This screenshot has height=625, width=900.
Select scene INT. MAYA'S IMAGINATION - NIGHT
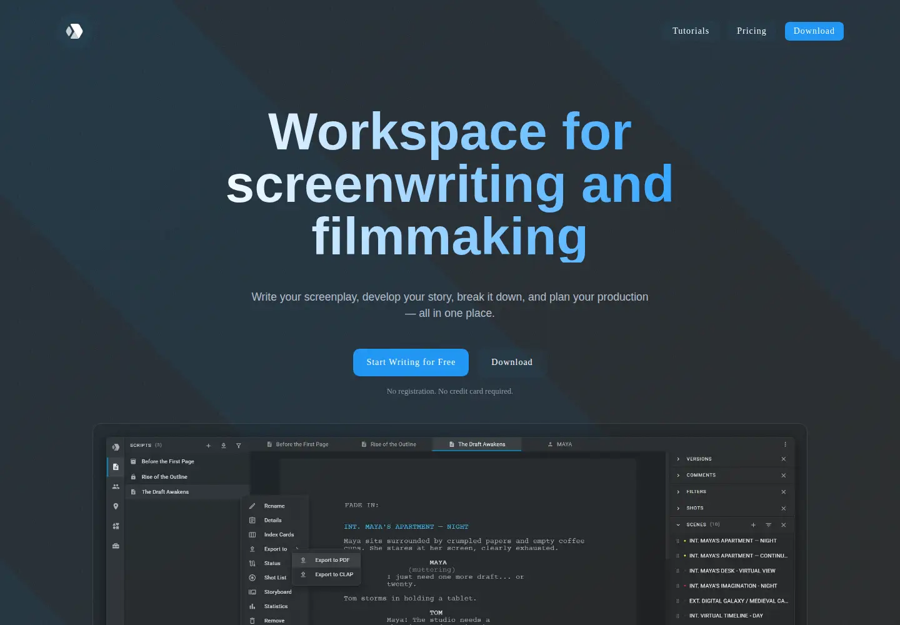(x=732, y=586)
